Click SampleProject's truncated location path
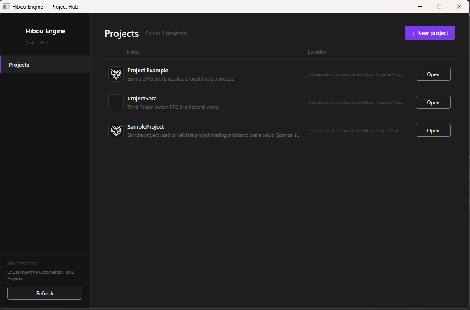The height and width of the screenshot is (310, 470). pyautogui.click(x=355, y=130)
